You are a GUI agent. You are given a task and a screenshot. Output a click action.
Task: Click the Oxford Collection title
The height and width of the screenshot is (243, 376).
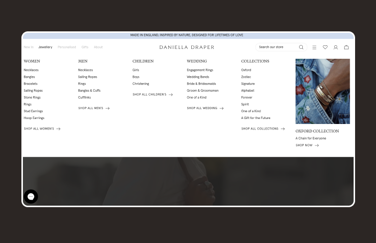click(317, 131)
